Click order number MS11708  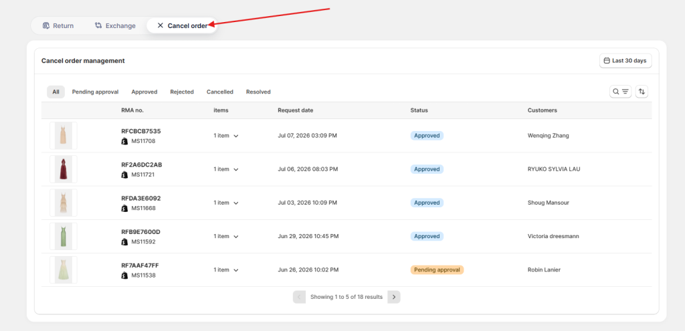[x=143, y=141]
